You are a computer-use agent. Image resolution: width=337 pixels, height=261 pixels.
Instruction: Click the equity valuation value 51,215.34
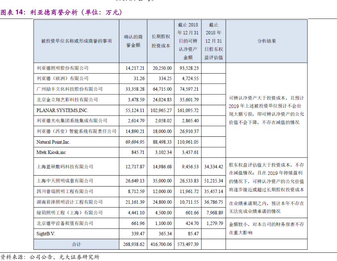(214, 180)
